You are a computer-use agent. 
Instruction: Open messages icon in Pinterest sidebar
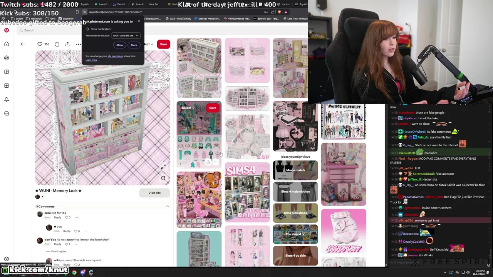7,113
